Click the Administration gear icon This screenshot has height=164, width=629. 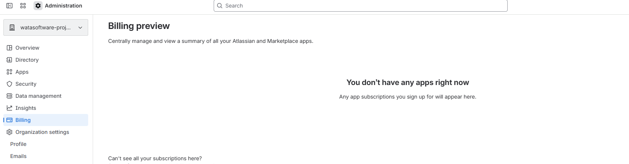38,6
